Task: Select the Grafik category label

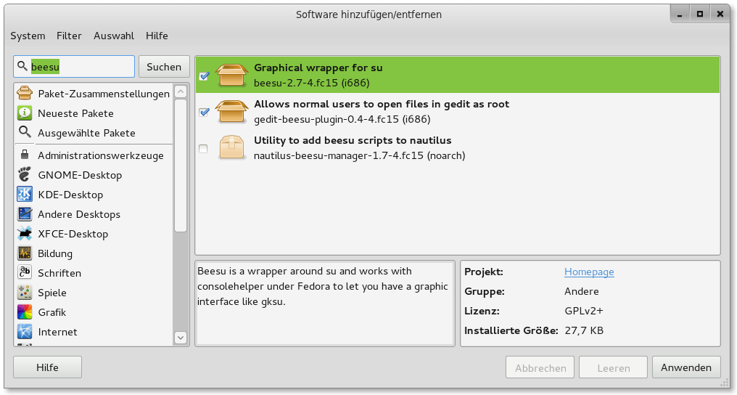Action: coord(52,312)
